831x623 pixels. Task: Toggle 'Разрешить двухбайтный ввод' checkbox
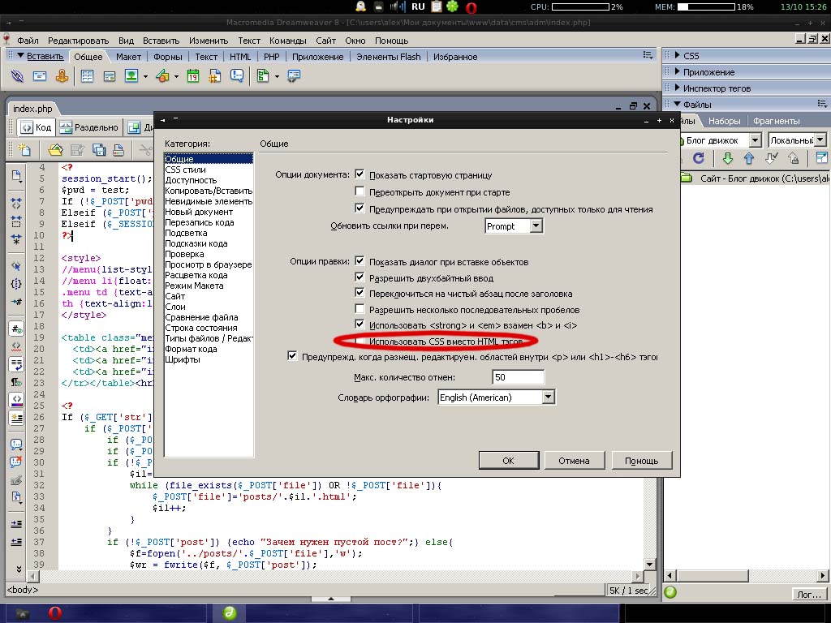coord(360,277)
